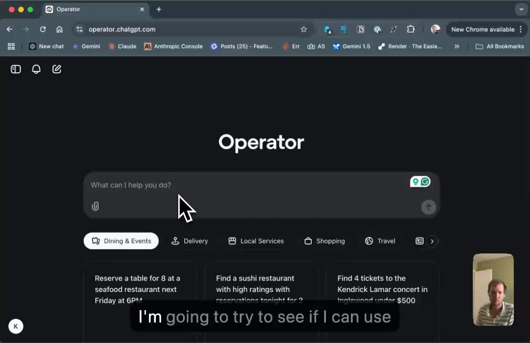
Task: Expand the tab search dropdown arrow
Action: [x=521, y=10]
